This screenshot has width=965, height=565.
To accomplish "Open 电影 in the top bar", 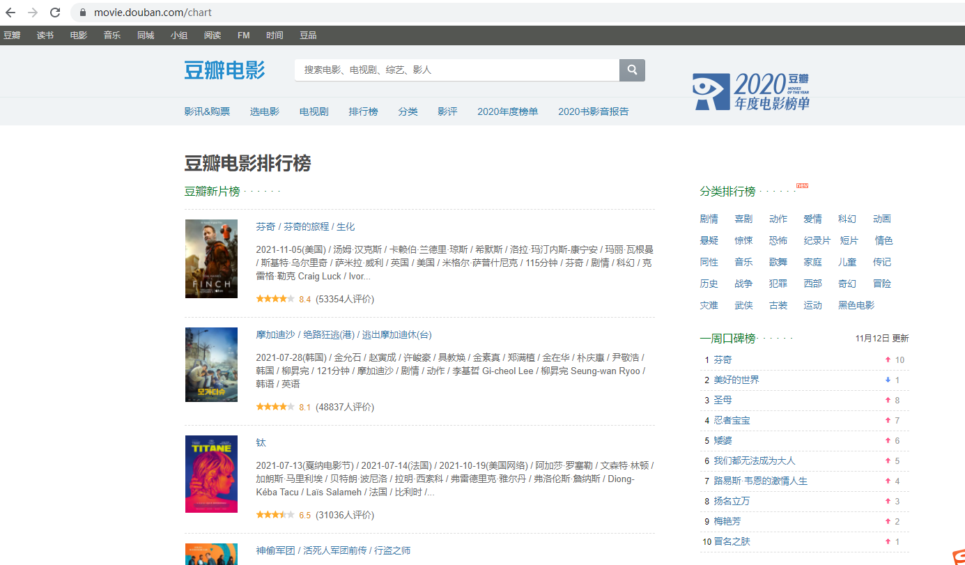I will (x=79, y=35).
